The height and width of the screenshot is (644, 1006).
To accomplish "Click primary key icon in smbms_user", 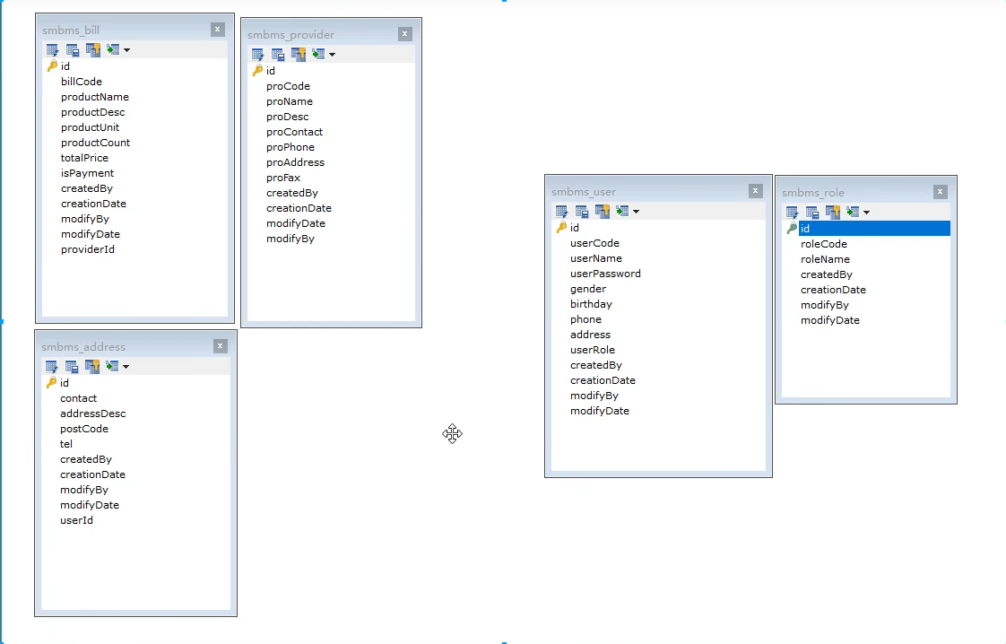I will point(561,228).
